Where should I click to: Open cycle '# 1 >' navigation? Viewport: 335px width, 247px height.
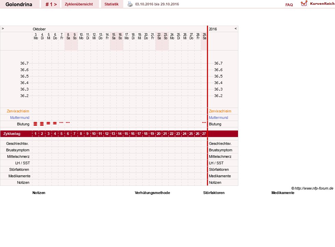51,4
